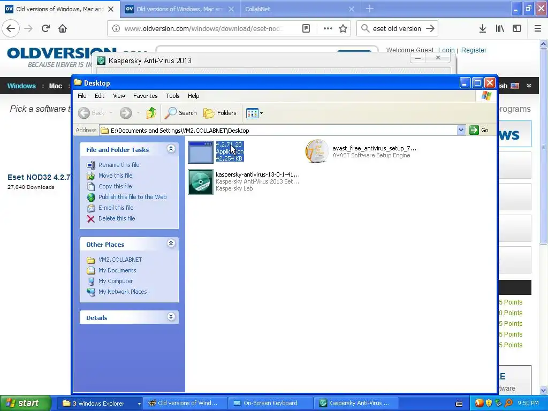
Task: Click the Up folder icon in Explorer toolbar
Action: pyautogui.click(x=151, y=113)
